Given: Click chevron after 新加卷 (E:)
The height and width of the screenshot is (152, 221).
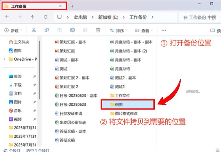Looking at the screenshot, I should pos(124,17).
